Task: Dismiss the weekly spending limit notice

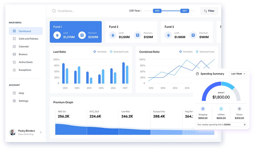Action: tap(244, 124)
